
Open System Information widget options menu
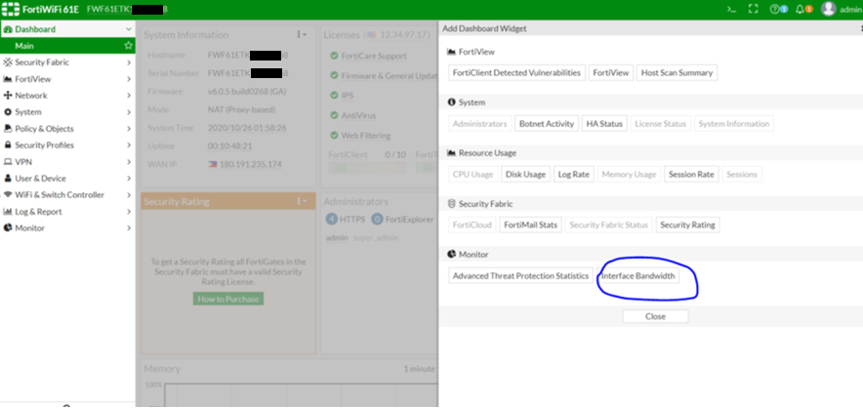point(302,35)
